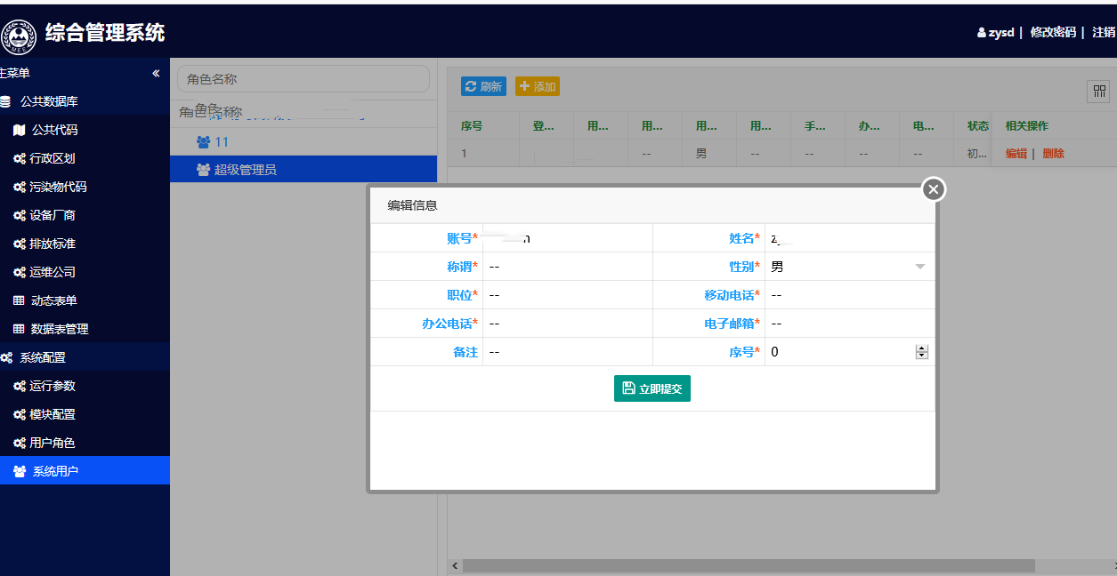Expand the System Configuration section

(x=43, y=357)
